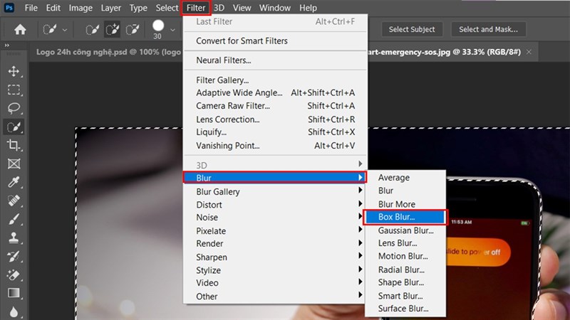Open Liquify filter
The image size is (570, 320).
[x=276, y=132]
